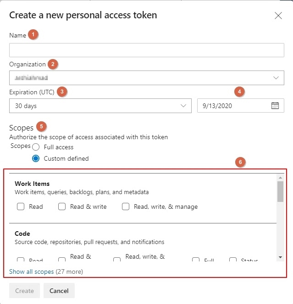The height and width of the screenshot is (304, 293).
Task: Click the Create button
Action: pyautogui.click(x=24, y=291)
